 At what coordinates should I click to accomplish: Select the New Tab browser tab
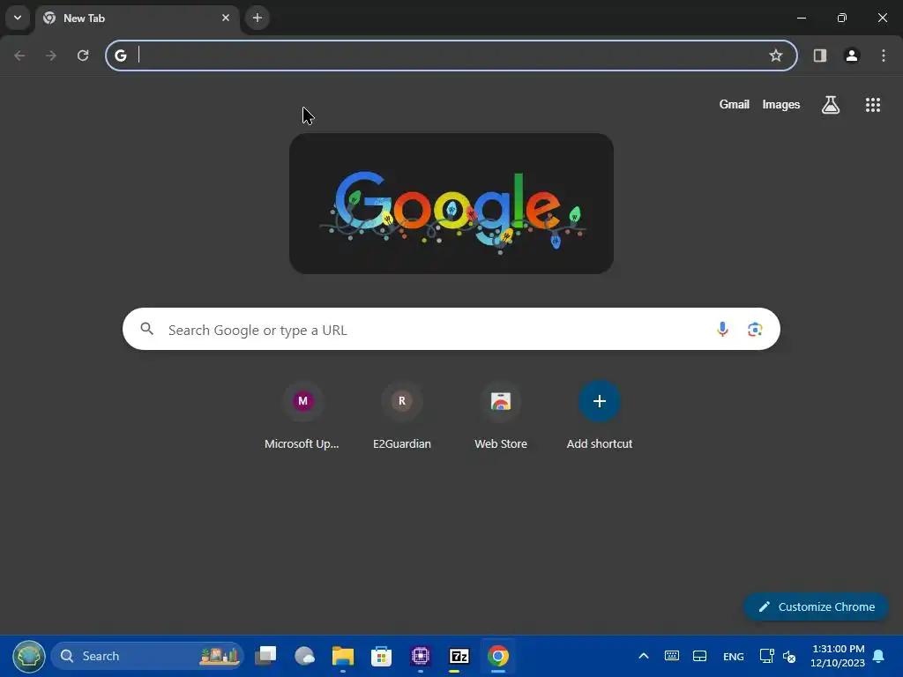pos(137,19)
